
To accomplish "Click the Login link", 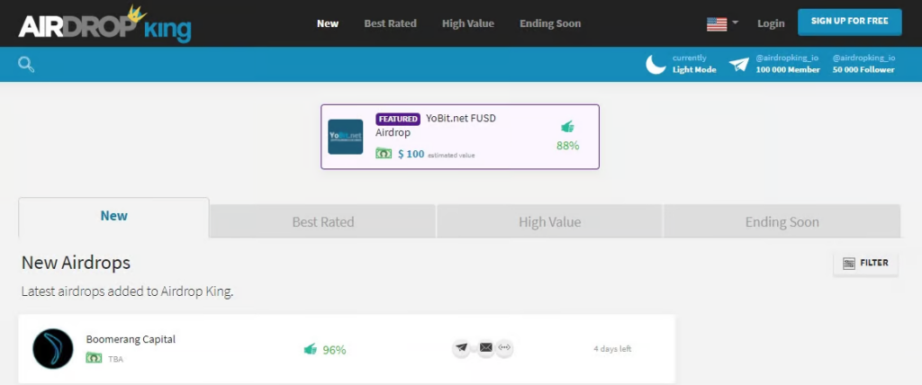I will [x=771, y=23].
